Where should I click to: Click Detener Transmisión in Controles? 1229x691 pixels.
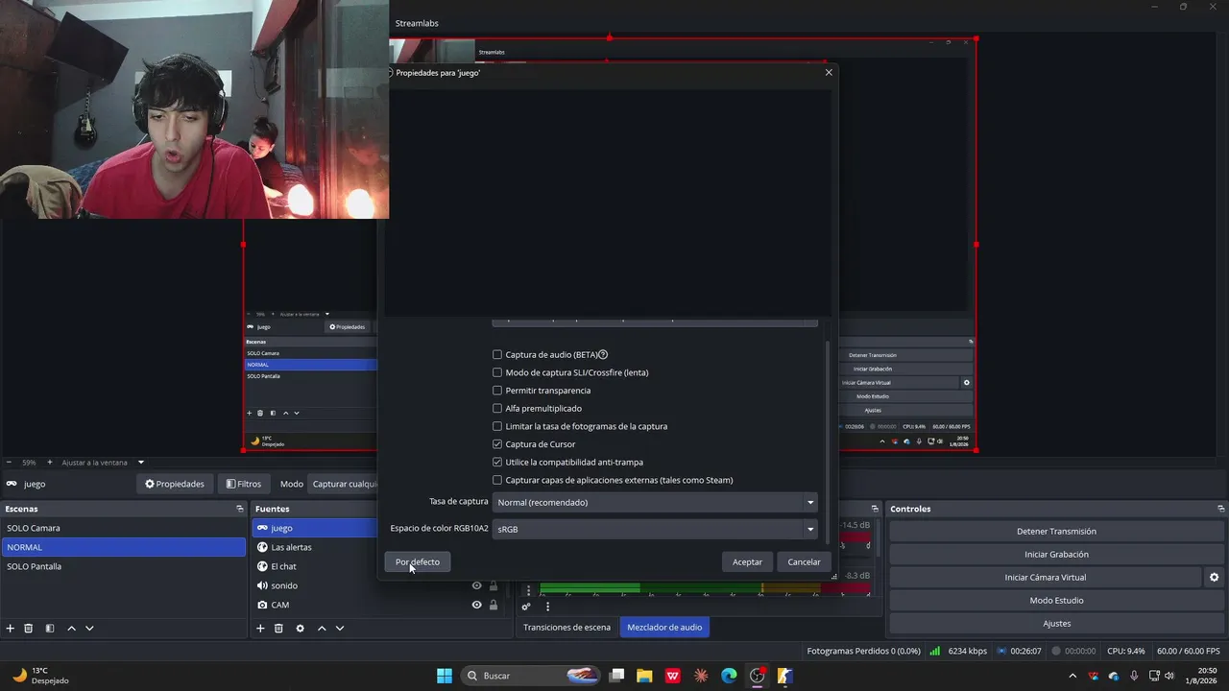coord(1056,532)
